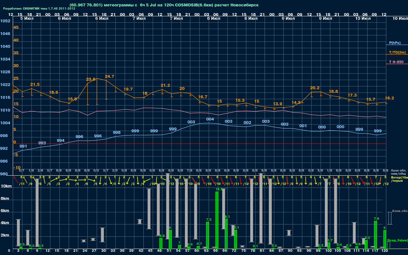
Task: Click the 1004 pressure axis label
Action: pyautogui.click(x=5, y=123)
